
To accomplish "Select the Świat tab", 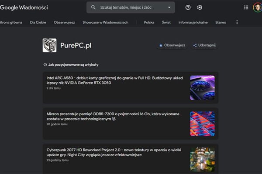I will [x=166, y=22].
